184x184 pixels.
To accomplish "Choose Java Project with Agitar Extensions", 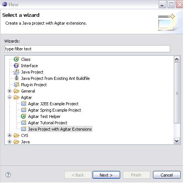I will (60, 129).
